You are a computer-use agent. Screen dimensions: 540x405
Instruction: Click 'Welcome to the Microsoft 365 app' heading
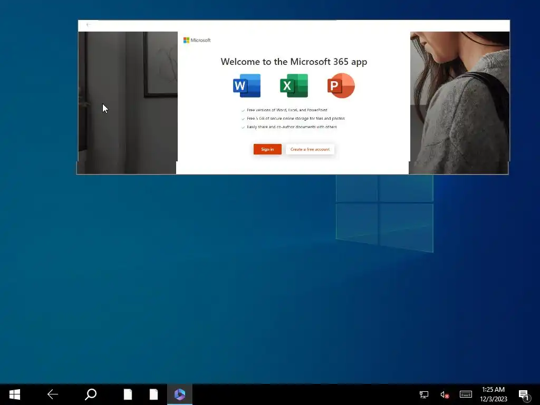(294, 62)
